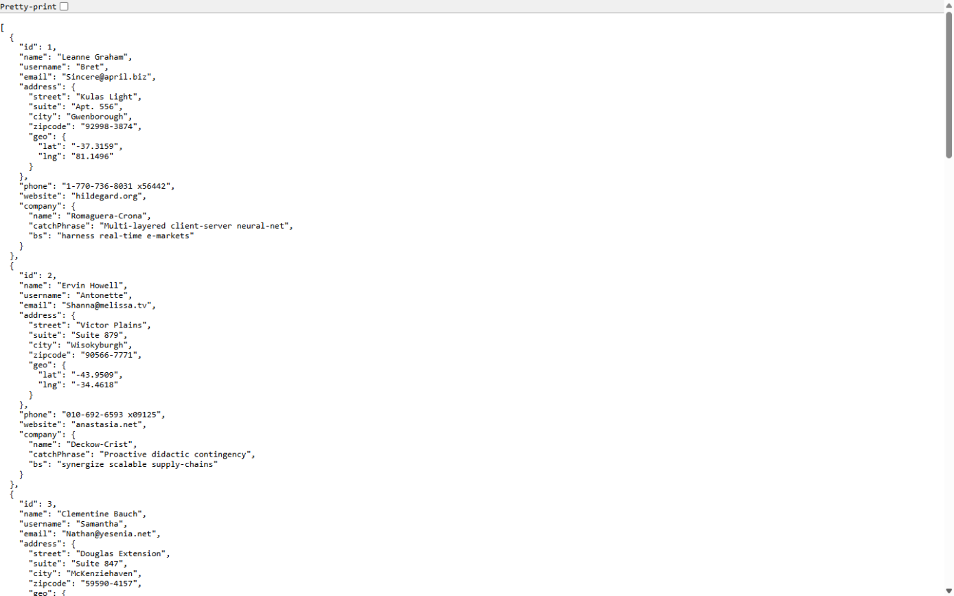The width and height of the screenshot is (954, 596).
Task: Click the street value "Kulas Light"
Action: point(107,97)
